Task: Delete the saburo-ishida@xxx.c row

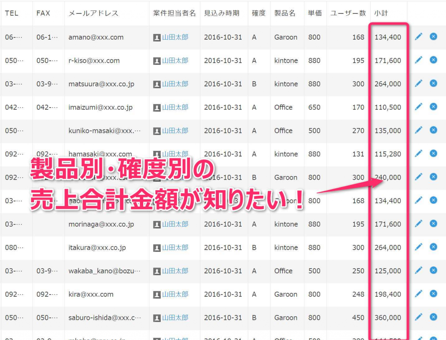Action: (x=433, y=317)
